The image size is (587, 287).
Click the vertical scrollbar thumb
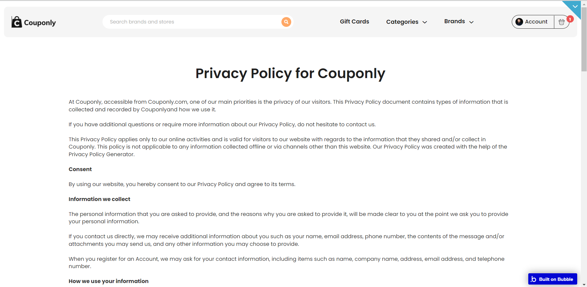[584, 39]
